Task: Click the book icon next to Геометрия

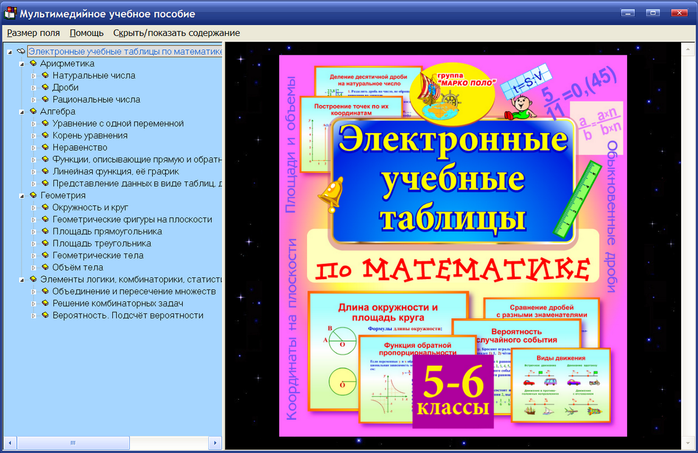Action: [33, 195]
